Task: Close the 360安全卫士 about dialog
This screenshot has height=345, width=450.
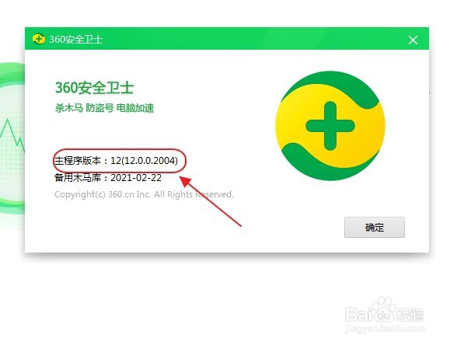Action: tap(413, 40)
